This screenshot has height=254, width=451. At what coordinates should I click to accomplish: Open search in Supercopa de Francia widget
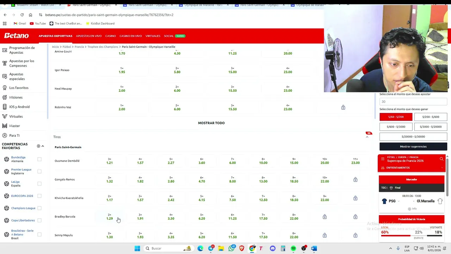pos(441,159)
